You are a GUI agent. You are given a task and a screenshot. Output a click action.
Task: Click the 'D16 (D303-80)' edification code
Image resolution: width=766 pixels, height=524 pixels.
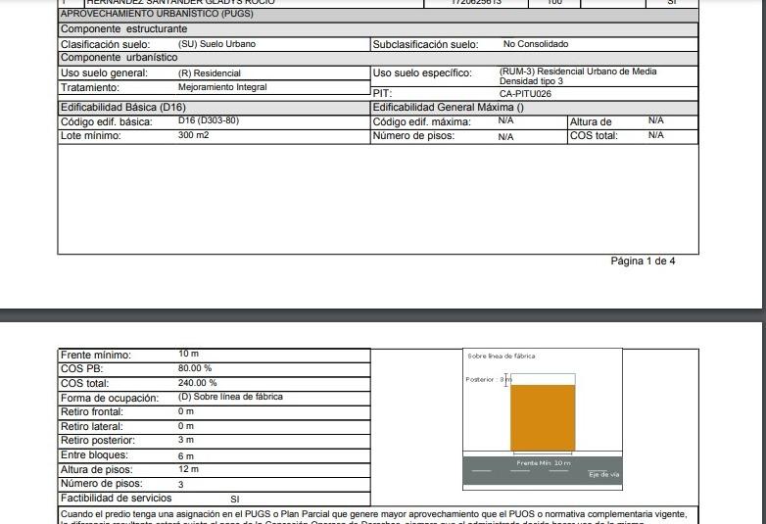[209, 120]
